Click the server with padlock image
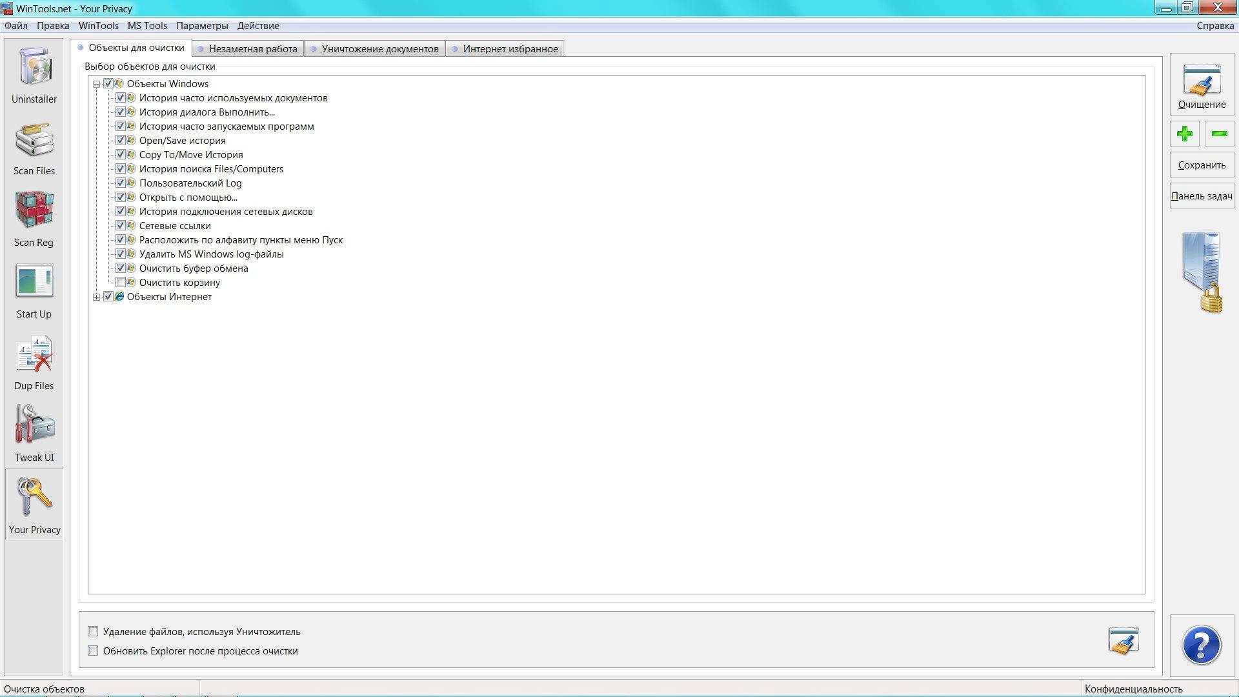Viewport: 1239px width, 697px height. tap(1202, 272)
